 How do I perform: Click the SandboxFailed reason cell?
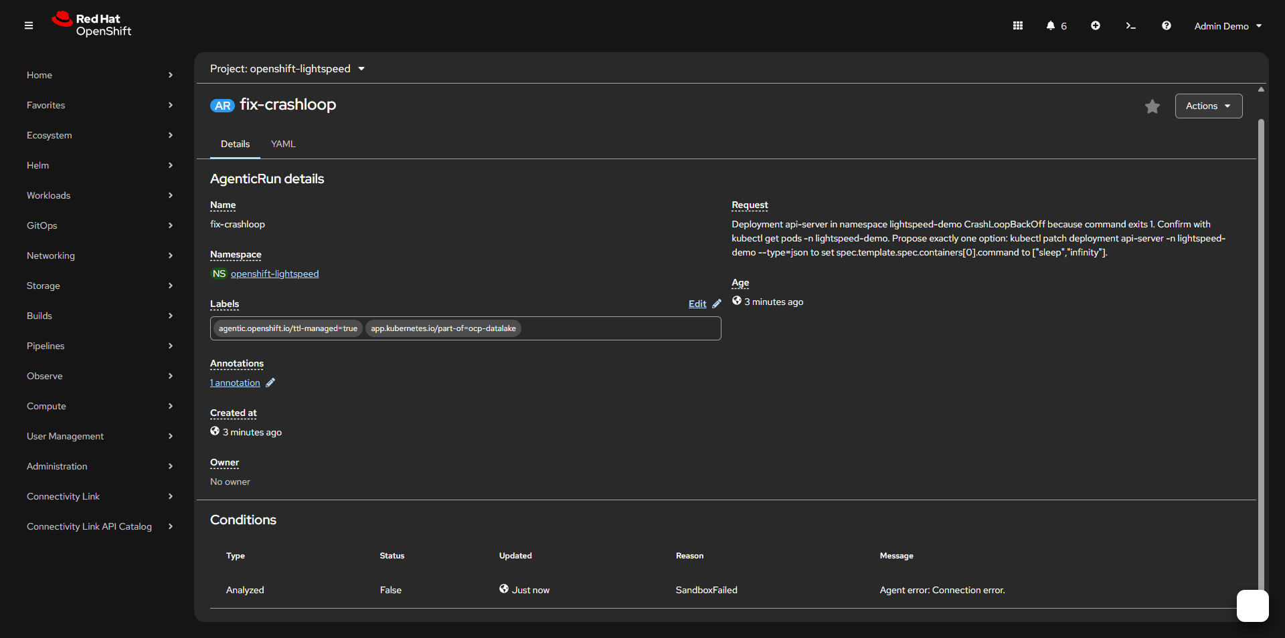click(x=706, y=590)
